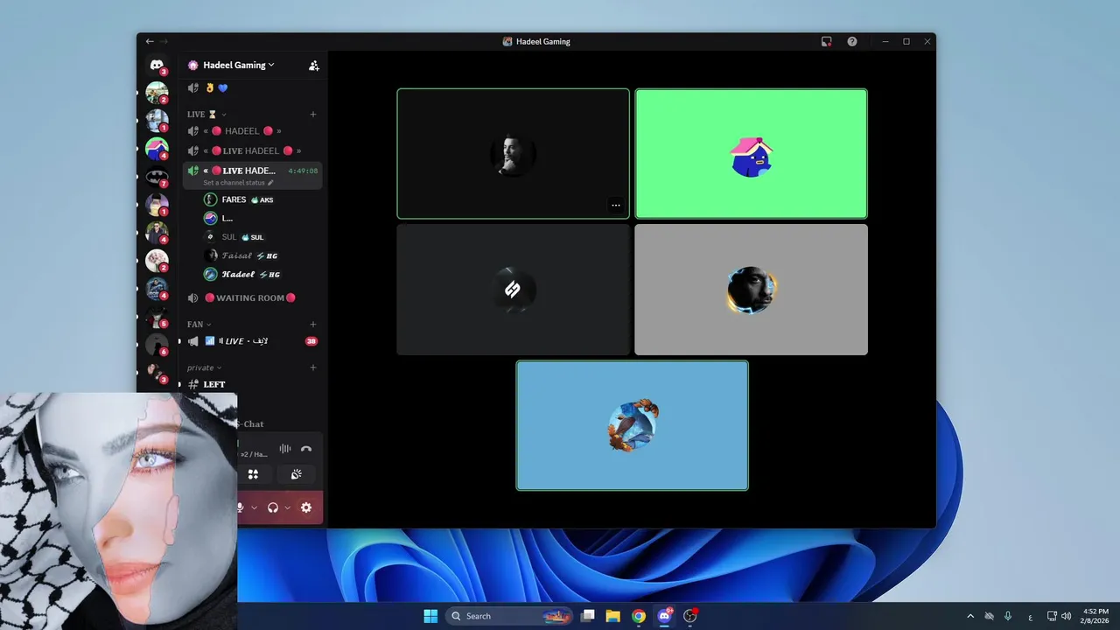The height and width of the screenshot is (630, 1120).
Task: Show hidden system tray icons
Action: pyautogui.click(x=970, y=616)
